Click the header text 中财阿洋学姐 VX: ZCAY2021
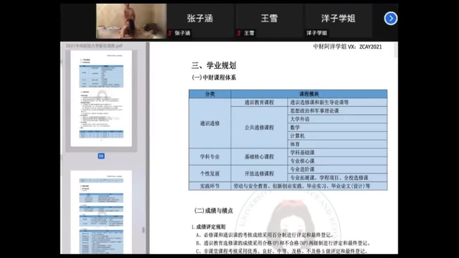The width and height of the screenshot is (459, 258). click(348, 47)
